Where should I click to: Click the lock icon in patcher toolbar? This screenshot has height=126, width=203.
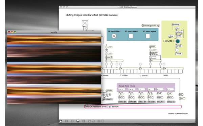click(x=61, y=121)
